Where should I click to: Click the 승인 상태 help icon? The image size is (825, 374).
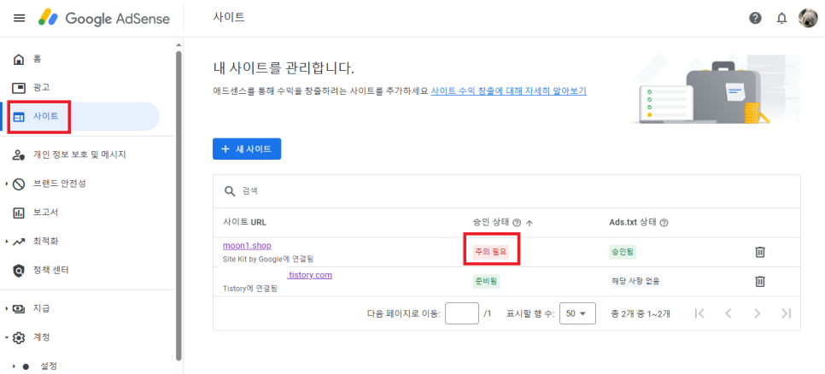point(517,223)
